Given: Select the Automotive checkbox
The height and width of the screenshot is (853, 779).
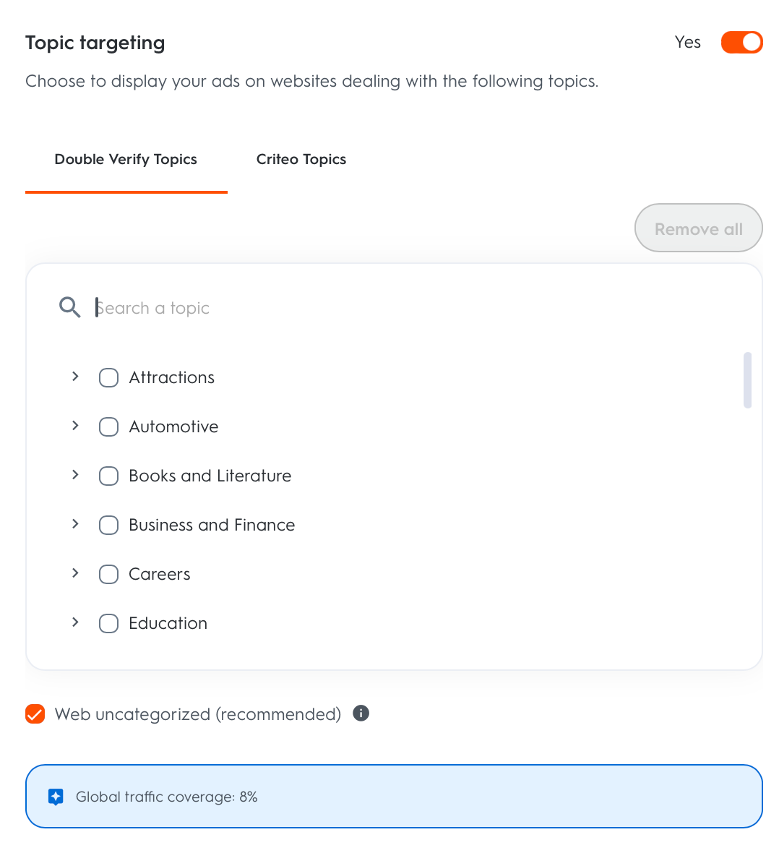Looking at the screenshot, I should [108, 426].
